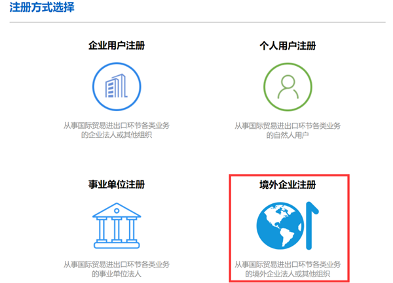Click the 注册方式选择 page title
The image size is (393, 283).
[42, 7]
